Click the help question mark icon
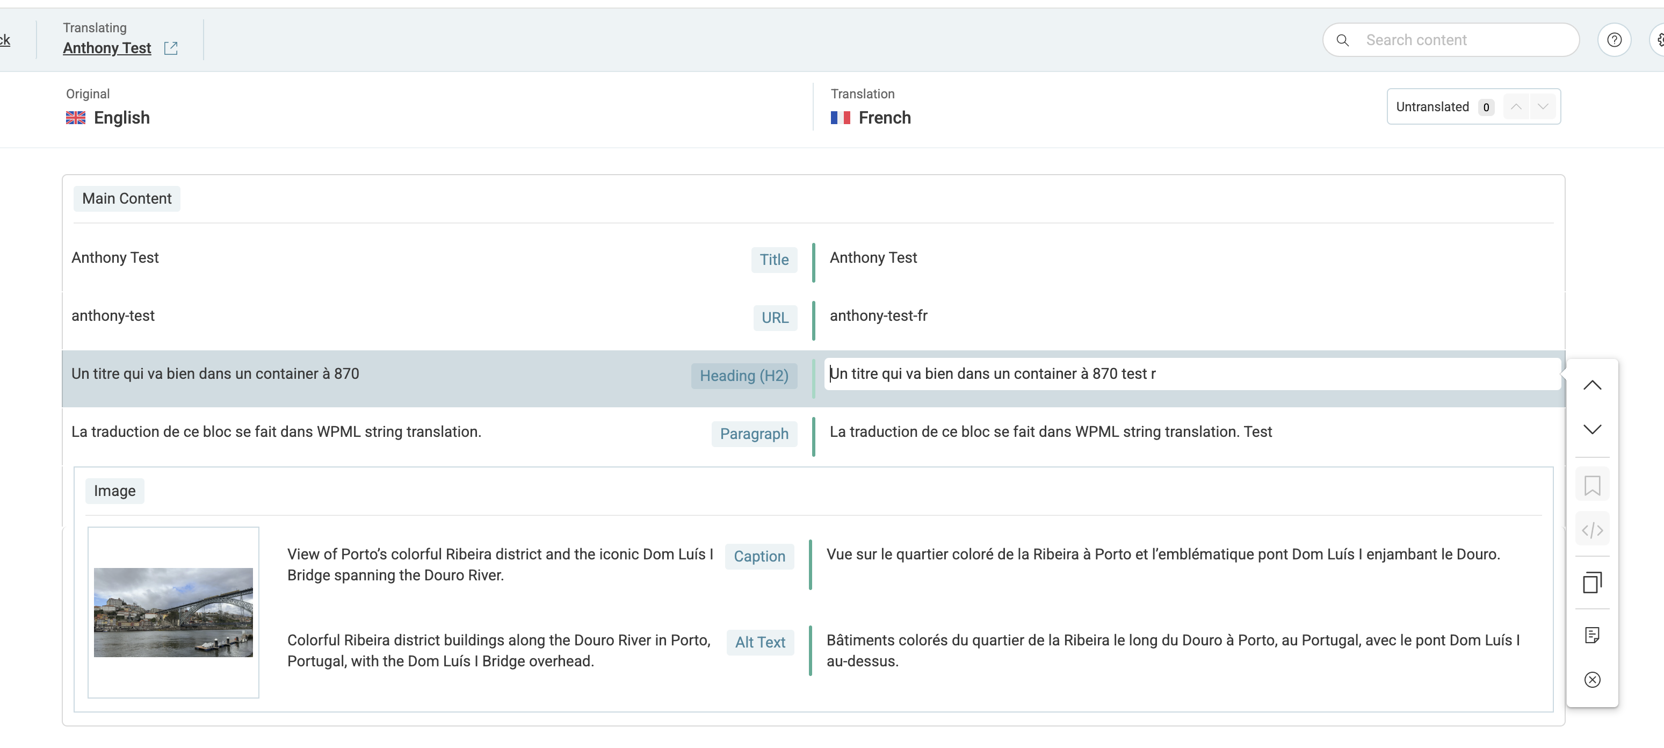 pyautogui.click(x=1614, y=40)
